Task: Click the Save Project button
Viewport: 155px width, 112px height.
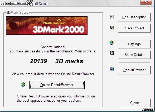Action: (x=134, y=28)
